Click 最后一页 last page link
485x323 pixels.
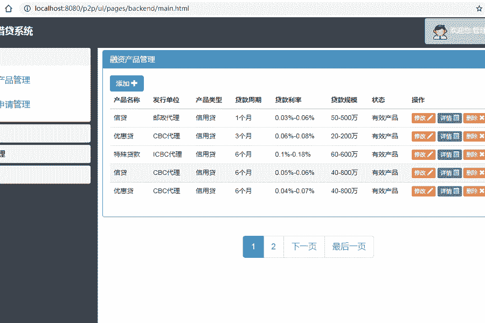click(x=349, y=247)
